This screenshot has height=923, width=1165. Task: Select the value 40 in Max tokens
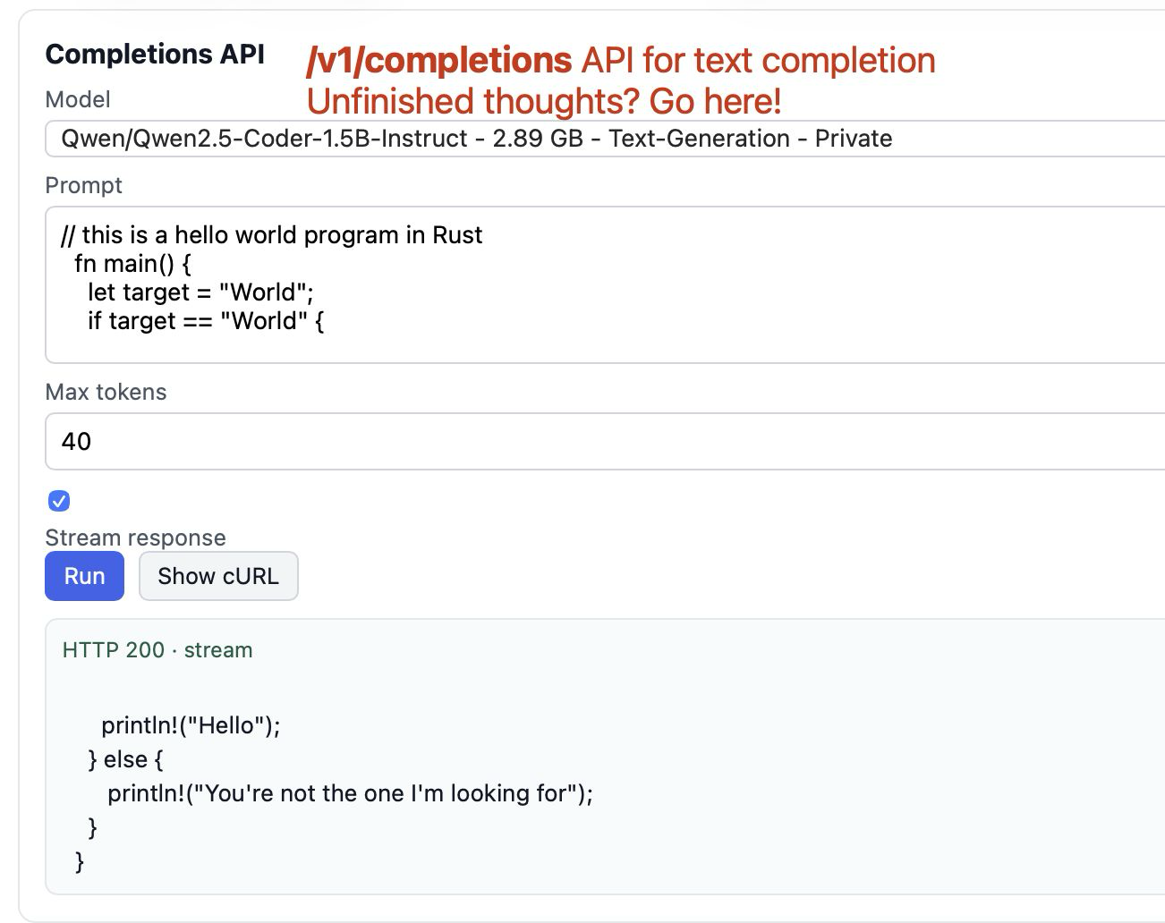point(76,441)
